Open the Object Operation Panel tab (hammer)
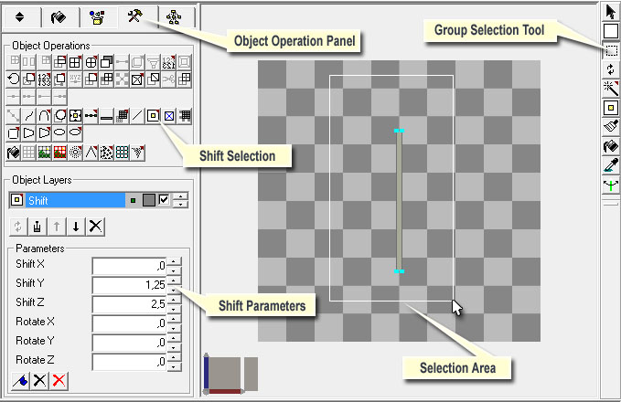The height and width of the screenshot is (402, 621). click(x=135, y=16)
